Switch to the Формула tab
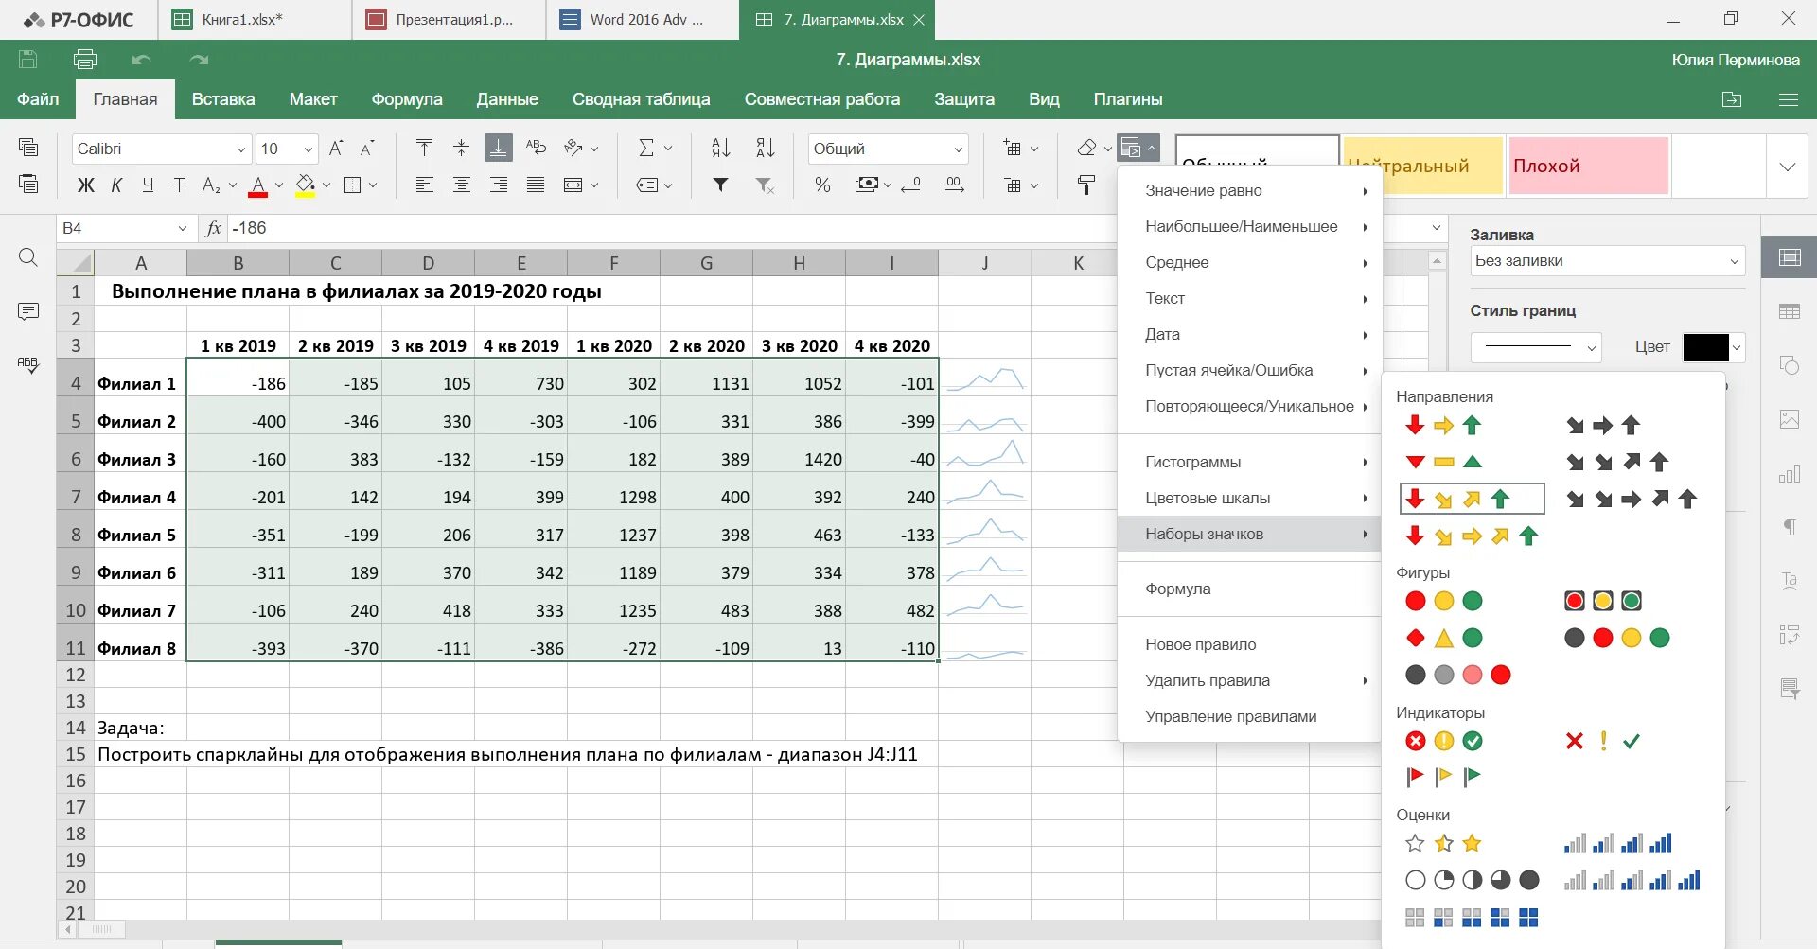The width and height of the screenshot is (1817, 949). pos(407,99)
